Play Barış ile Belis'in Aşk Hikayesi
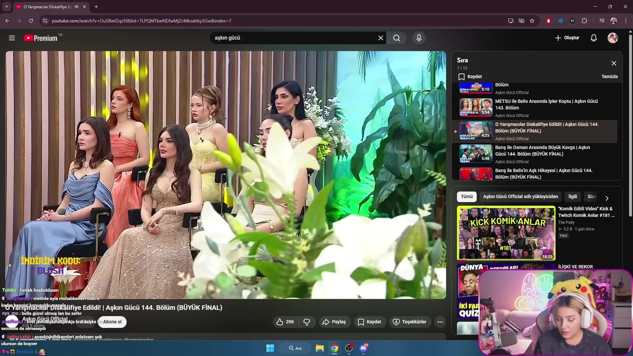The width and height of the screenshot is (633, 356). (x=538, y=174)
